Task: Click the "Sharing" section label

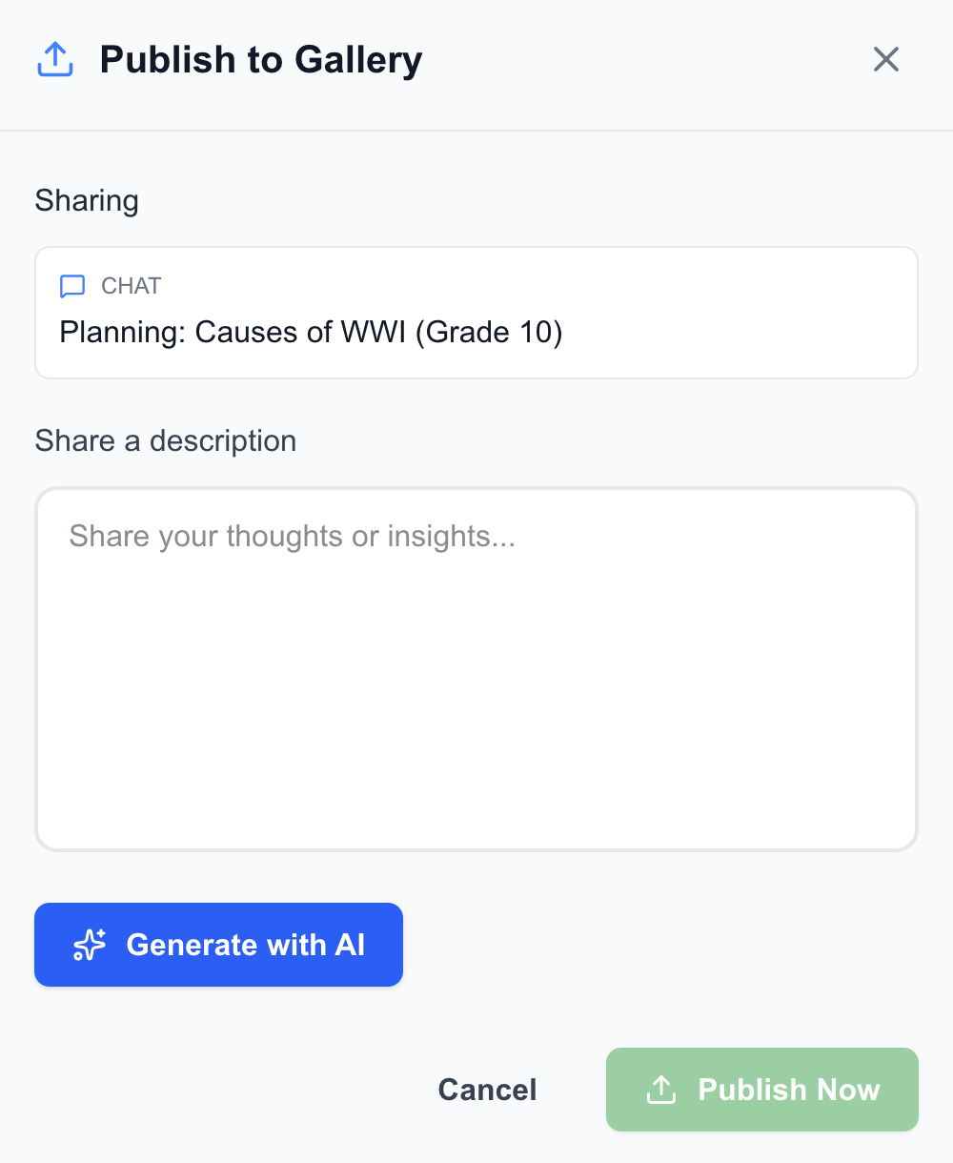Action: pyautogui.click(x=87, y=201)
